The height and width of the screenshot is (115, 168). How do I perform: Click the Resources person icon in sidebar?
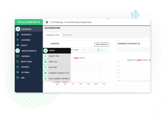click(x=18, y=34)
